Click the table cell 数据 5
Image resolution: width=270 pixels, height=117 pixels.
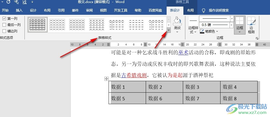click(x=127, y=98)
